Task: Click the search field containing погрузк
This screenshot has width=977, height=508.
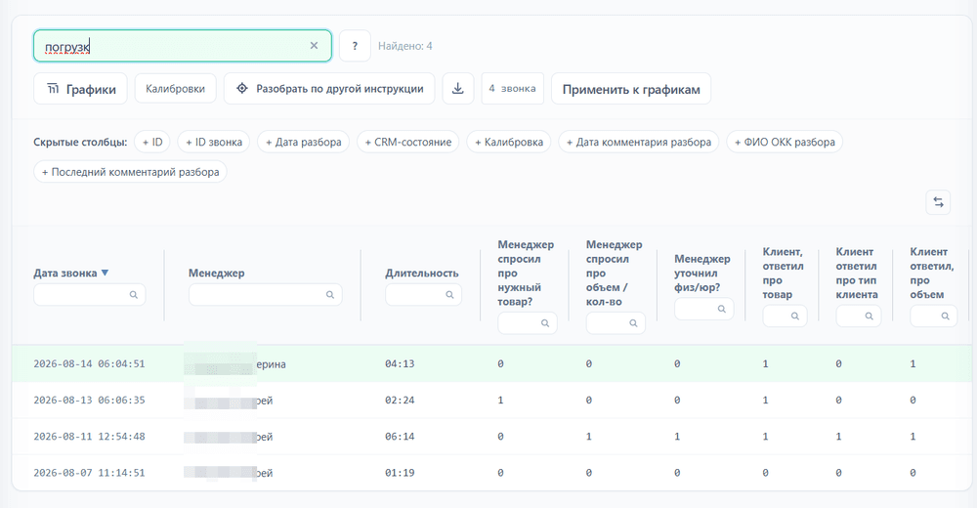Action: [x=182, y=46]
